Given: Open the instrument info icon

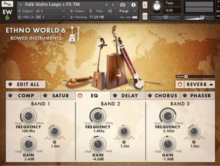Looking at the screenshot, I should (x=133, y=5).
